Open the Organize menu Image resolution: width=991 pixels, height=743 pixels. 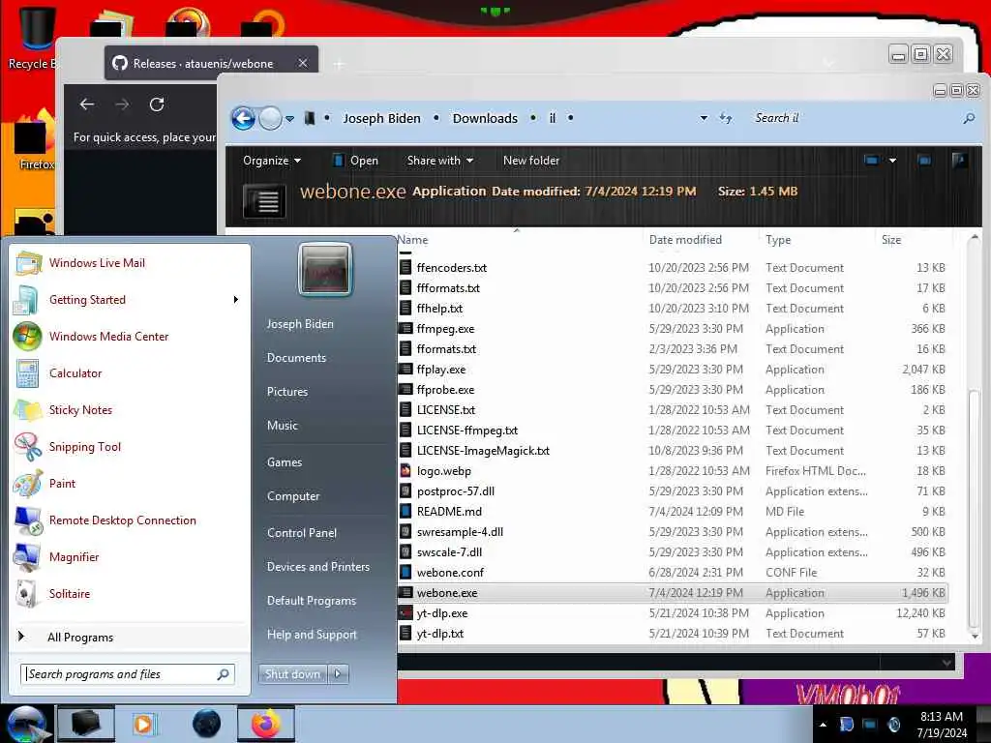[x=272, y=161]
